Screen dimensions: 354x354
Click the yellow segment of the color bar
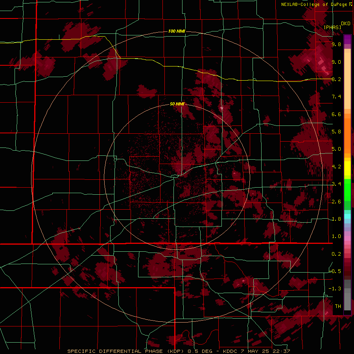coord(347,168)
